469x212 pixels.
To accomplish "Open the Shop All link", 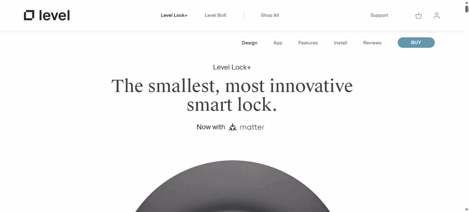I will (x=270, y=15).
